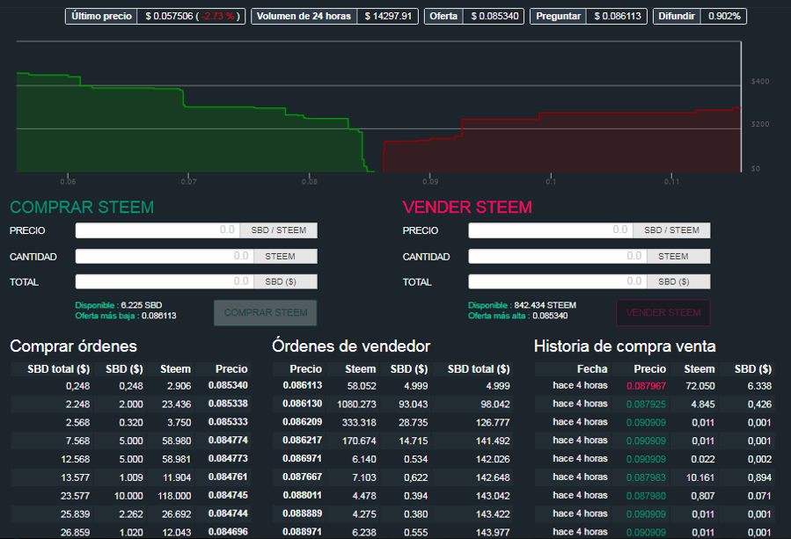Focus the buy PRECIO input field
This screenshot has height=539, width=791.
pos(157,230)
